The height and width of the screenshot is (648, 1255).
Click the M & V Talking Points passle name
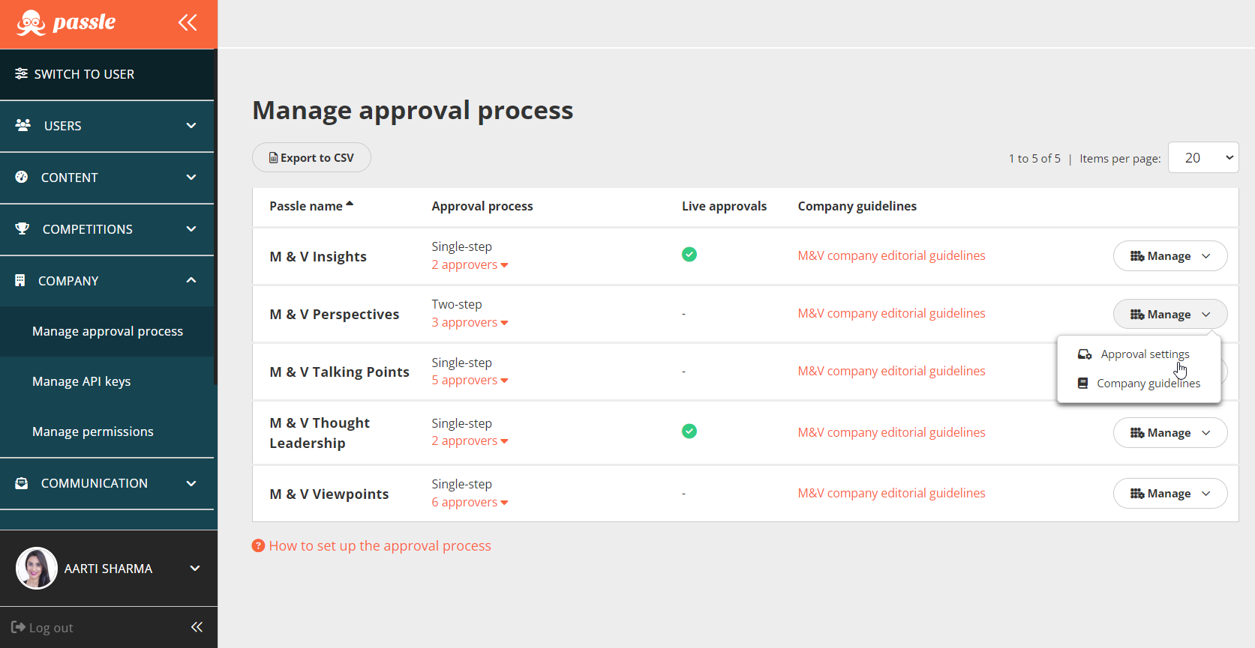(340, 372)
